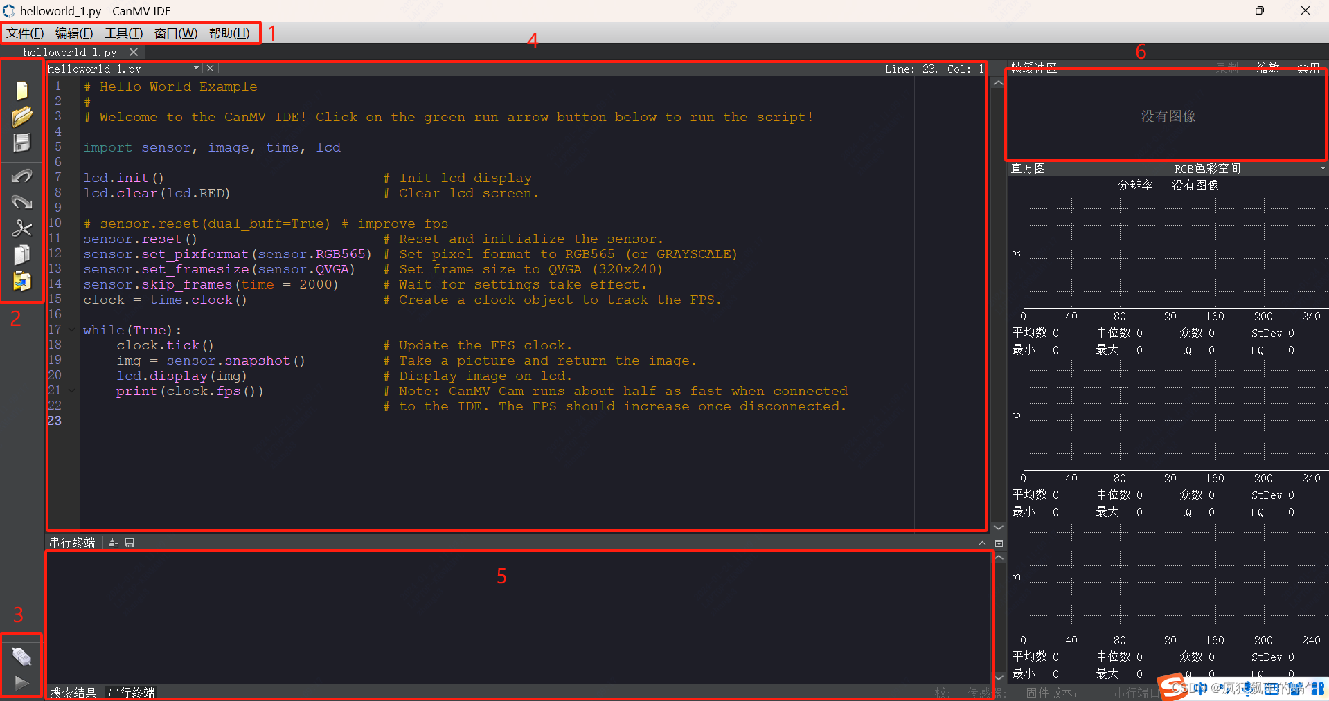Click the 直方图 histogram panel title

point(1028,168)
